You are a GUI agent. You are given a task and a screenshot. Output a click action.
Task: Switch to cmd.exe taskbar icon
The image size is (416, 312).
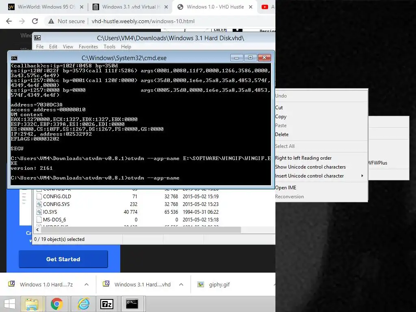click(132, 304)
